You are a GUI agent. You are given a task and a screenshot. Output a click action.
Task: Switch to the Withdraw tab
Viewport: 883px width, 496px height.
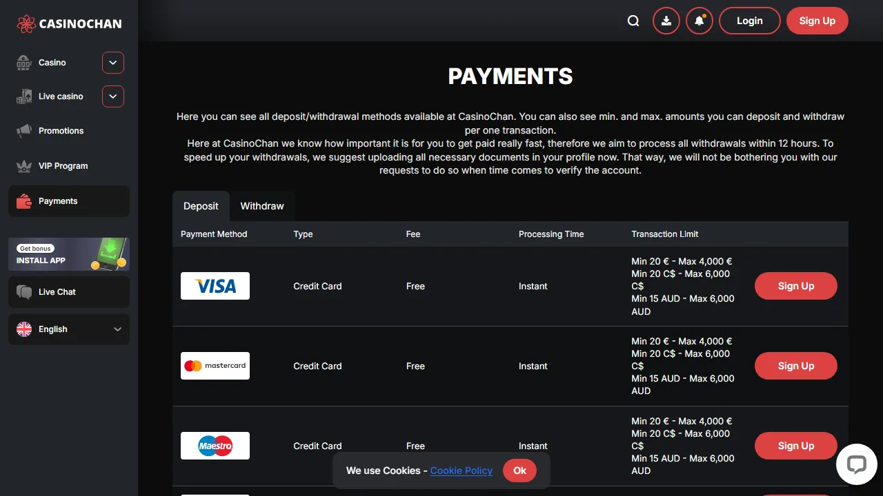[262, 206]
